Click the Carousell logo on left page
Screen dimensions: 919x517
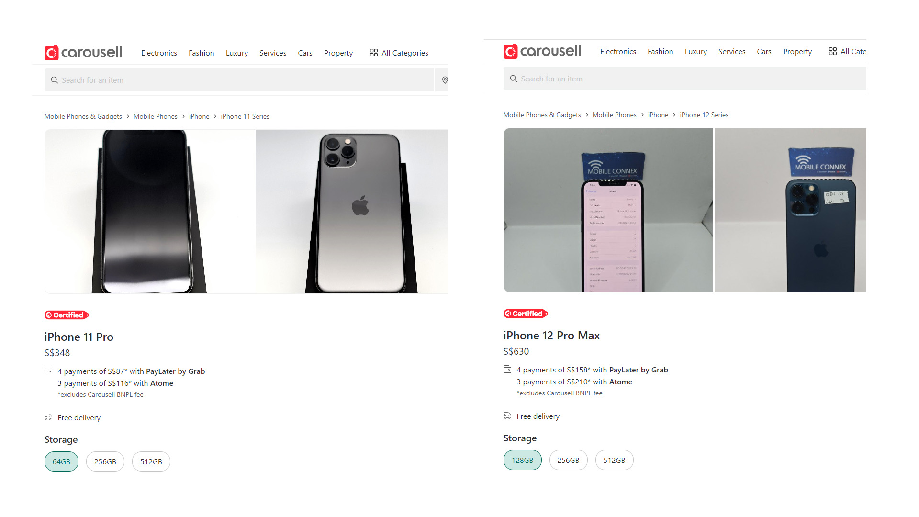[83, 53]
